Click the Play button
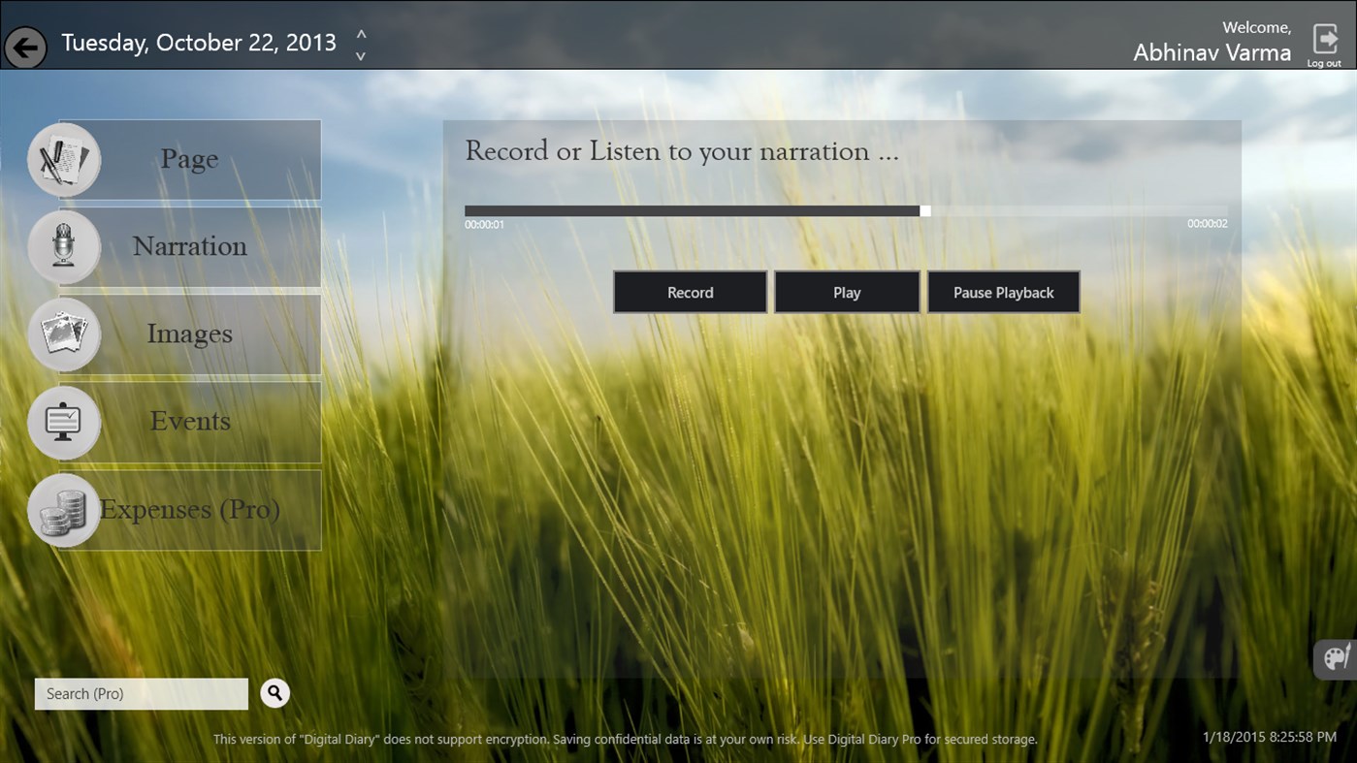The image size is (1357, 763). (846, 292)
